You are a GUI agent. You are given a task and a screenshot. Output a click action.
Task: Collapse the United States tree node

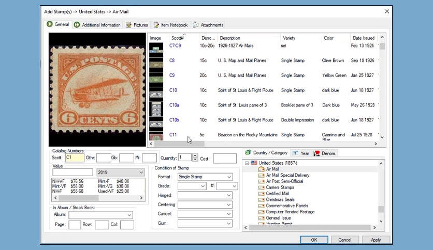pyautogui.click(x=247, y=163)
